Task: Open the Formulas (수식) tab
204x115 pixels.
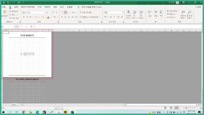Action: pyautogui.click(x=39, y=7)
